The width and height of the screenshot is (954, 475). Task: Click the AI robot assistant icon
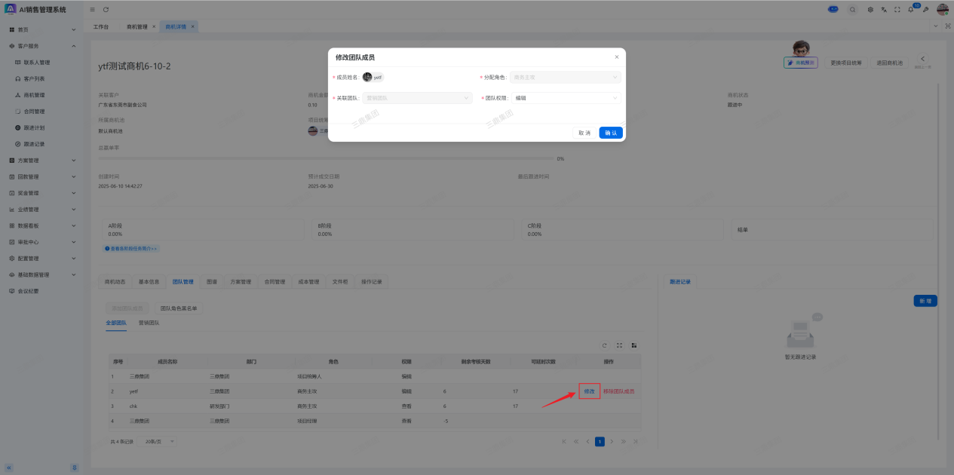(x=833, y=9)
